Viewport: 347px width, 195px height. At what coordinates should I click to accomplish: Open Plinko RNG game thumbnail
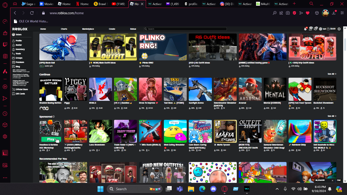tap(163, 47)
